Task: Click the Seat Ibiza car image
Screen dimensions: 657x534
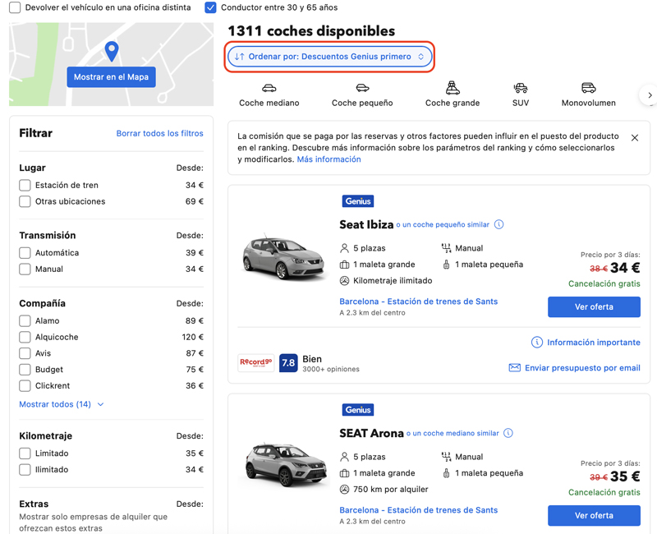Action: 283,258
